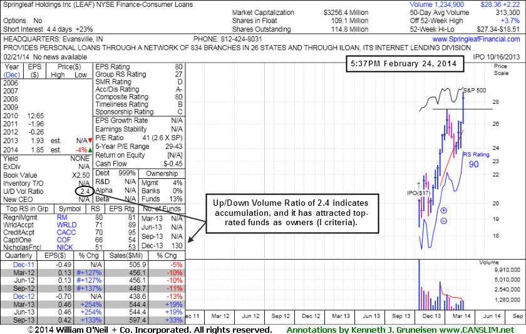
Task: Click the Acc/Dis Rating value A-
Action: [179, 89]
